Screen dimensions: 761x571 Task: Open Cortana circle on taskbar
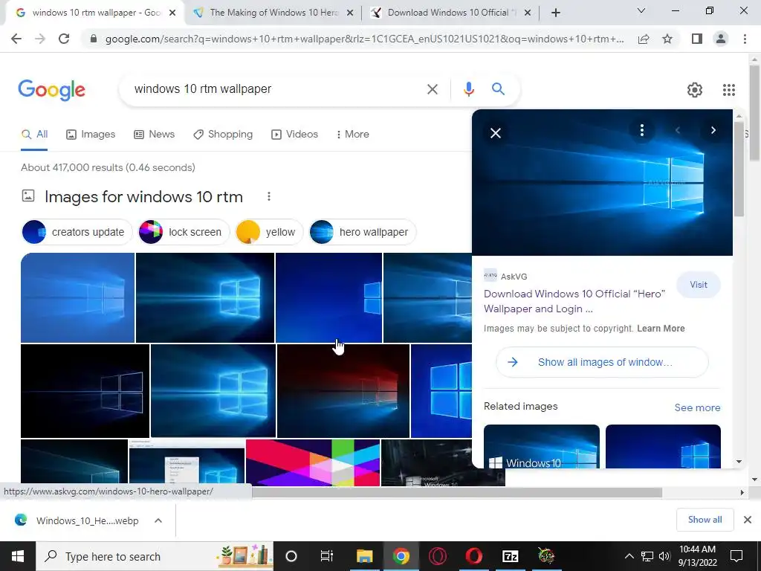click(x=291, y=556)
